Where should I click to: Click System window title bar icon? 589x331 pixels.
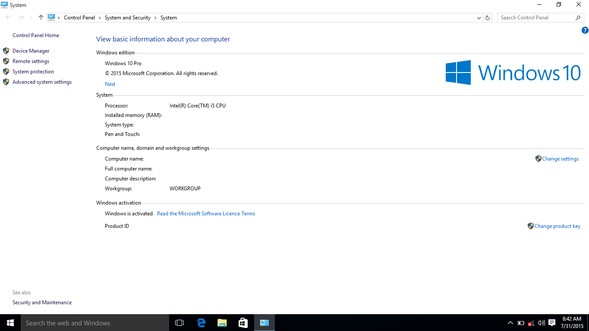(x=4, y=5)
